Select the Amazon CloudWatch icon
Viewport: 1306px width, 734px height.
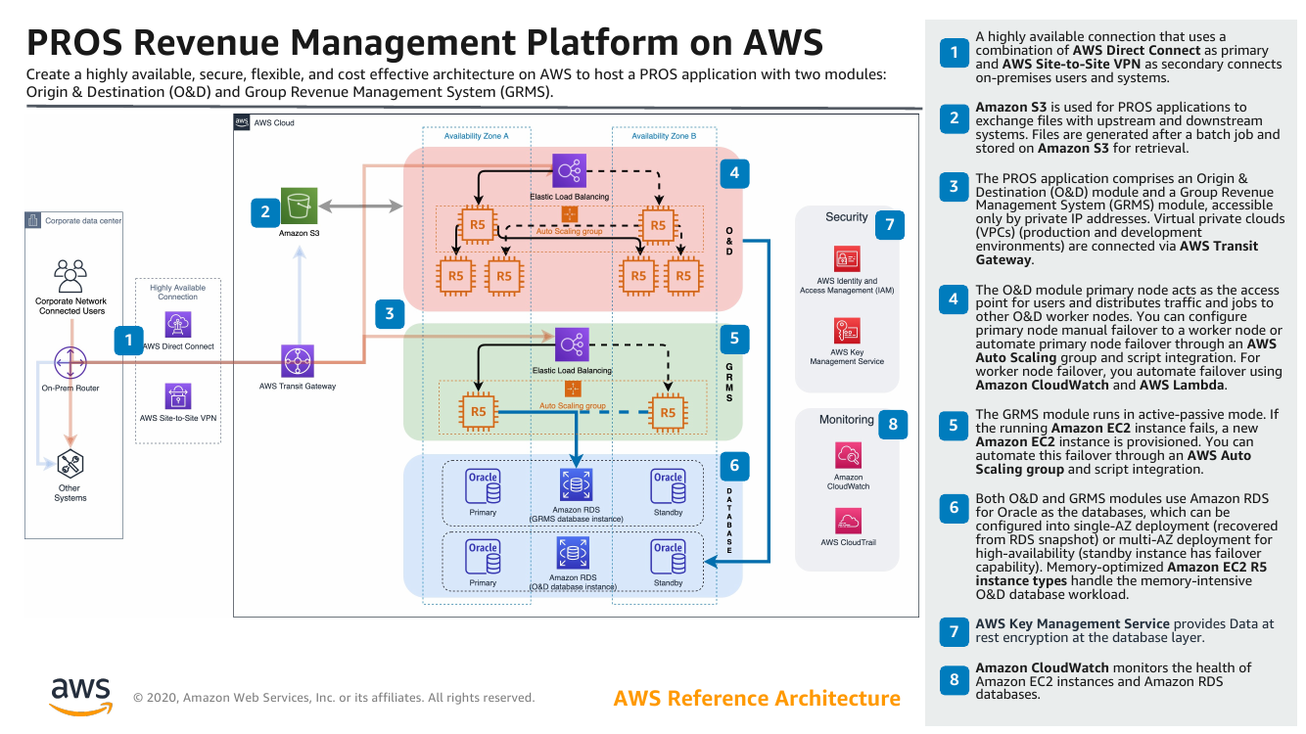point(848,455)
